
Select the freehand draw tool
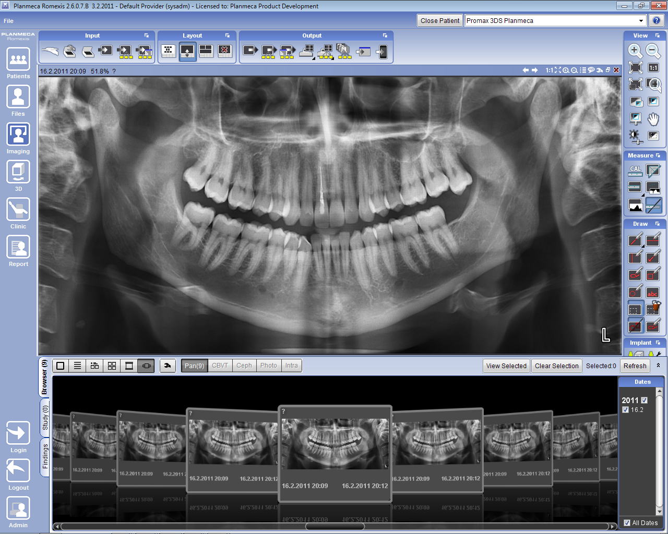pyautogui.click(x=635, y=274)
